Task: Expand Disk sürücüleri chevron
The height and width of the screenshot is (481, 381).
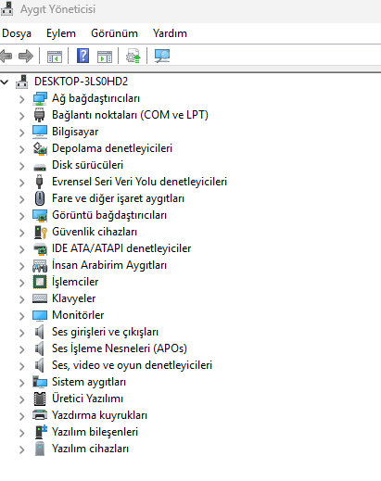Action: click(21, 166)
